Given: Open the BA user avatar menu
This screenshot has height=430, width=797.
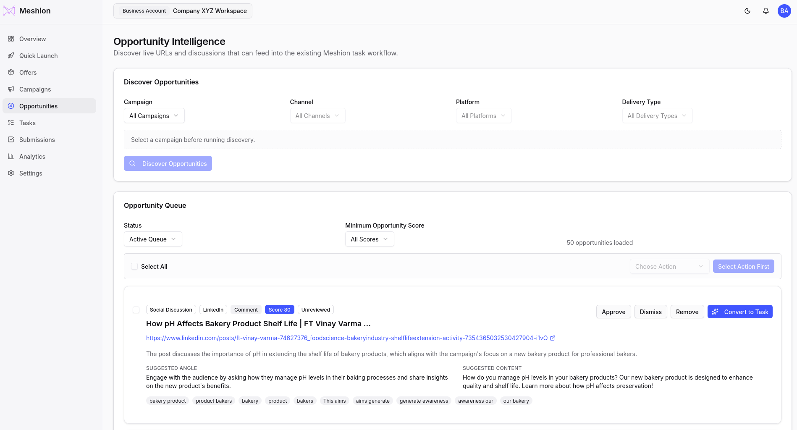Looking at the screenshot, I should click(784, 11).
